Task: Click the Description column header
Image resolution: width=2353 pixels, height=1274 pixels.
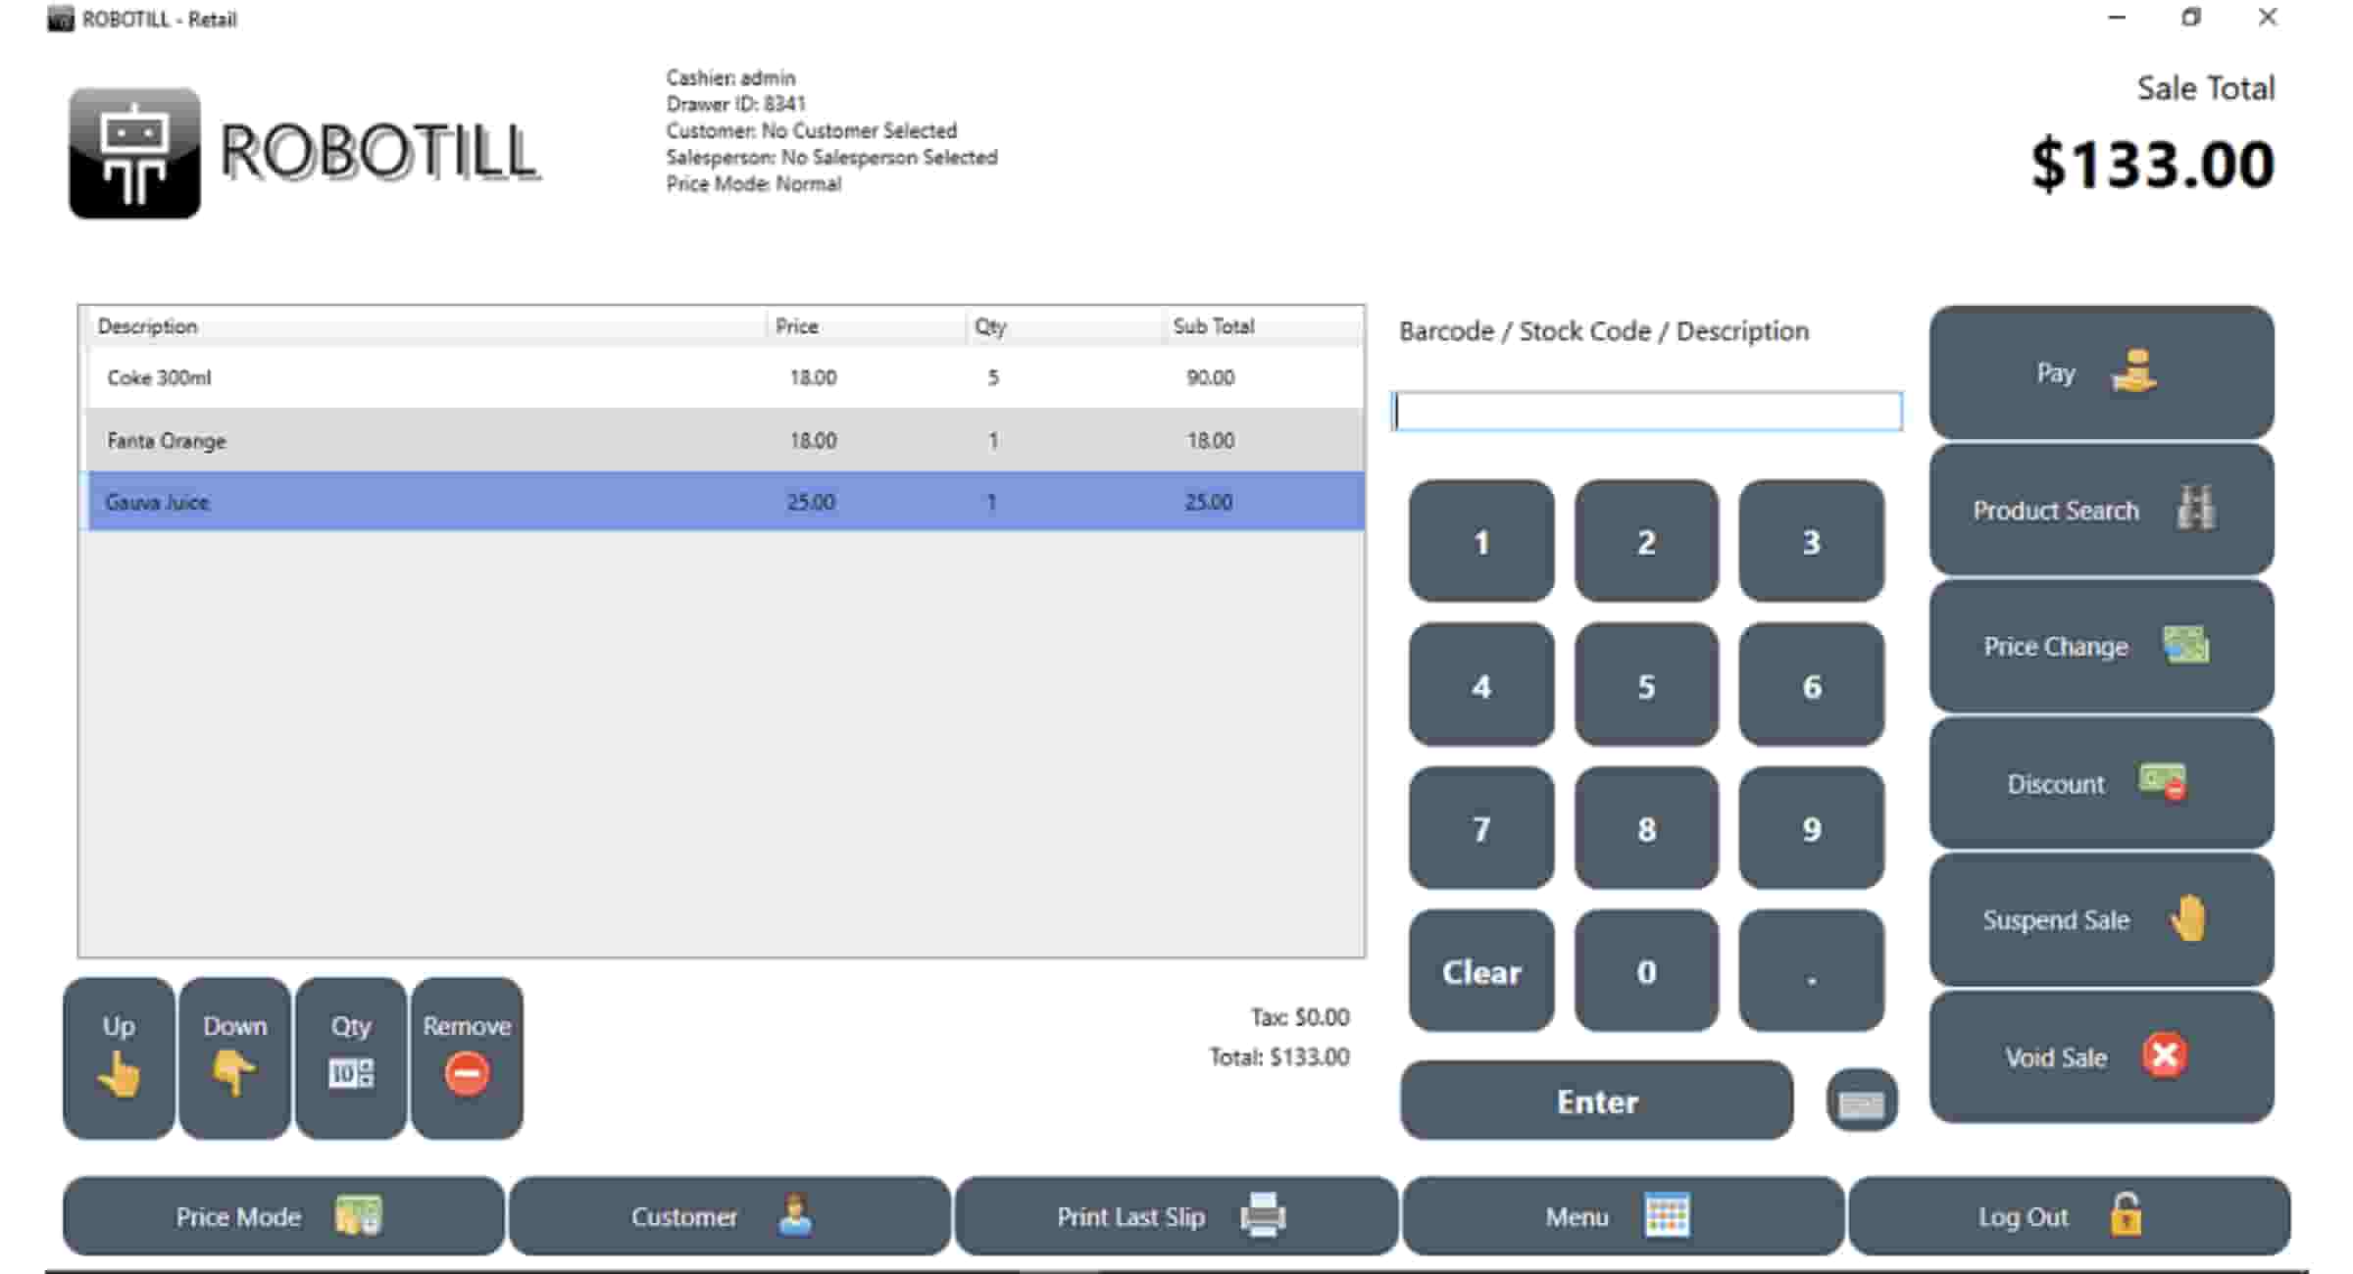Action: 427,326
